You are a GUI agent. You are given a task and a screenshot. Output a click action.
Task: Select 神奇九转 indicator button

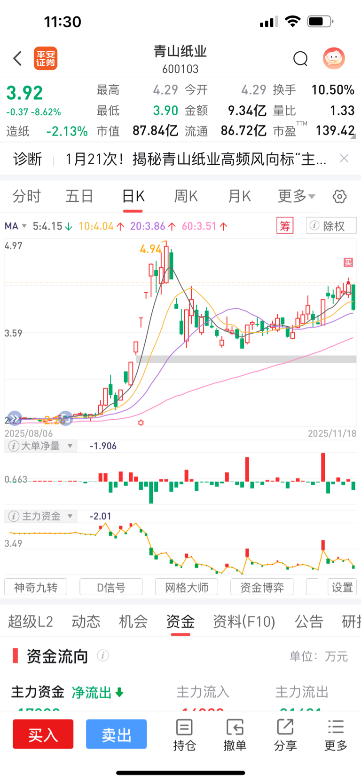click(x=36, y=587)
